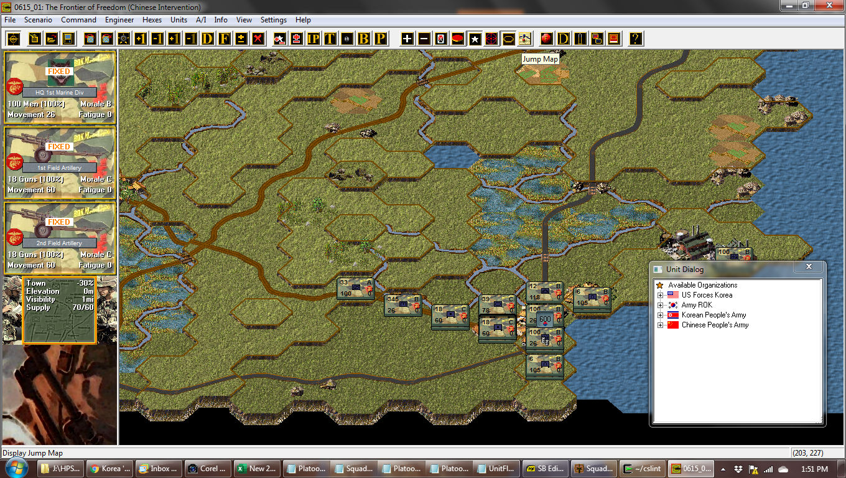Select Chinese People's Army tree label
846x478 pixels.
(x=715, y=325)
